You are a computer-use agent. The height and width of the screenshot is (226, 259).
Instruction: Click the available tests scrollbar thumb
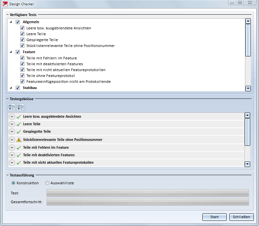[x=248, y=40]
